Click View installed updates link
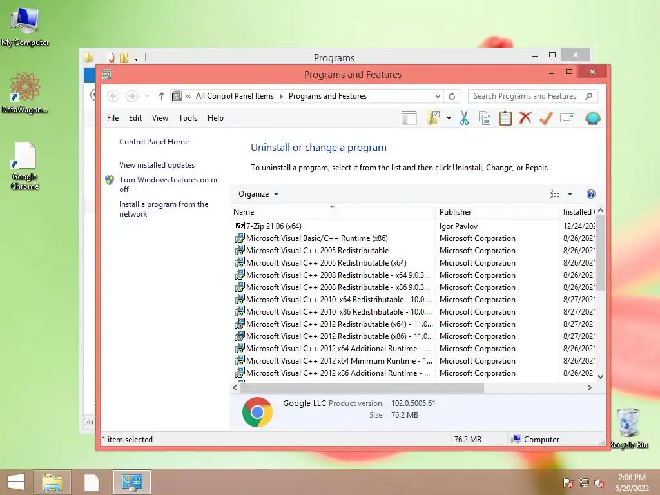 point(157,165)
